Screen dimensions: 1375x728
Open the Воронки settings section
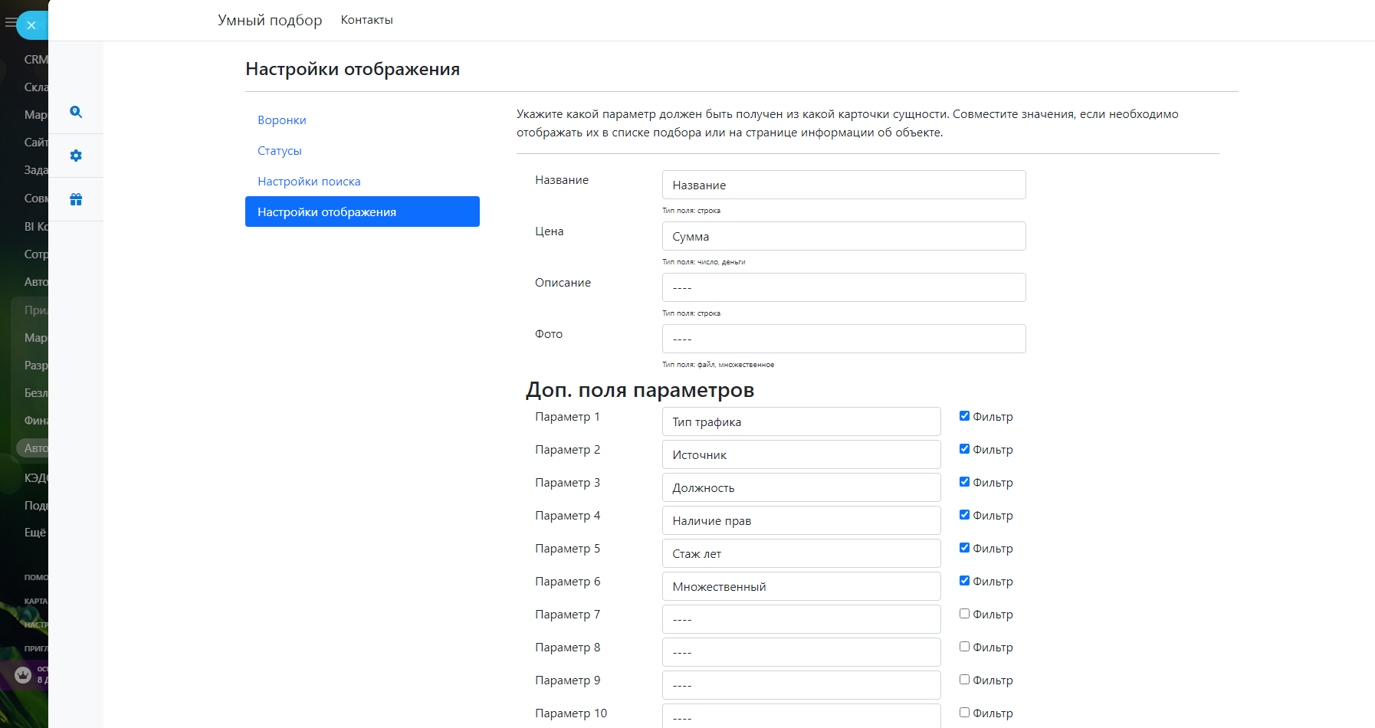(x=282, y=120)
